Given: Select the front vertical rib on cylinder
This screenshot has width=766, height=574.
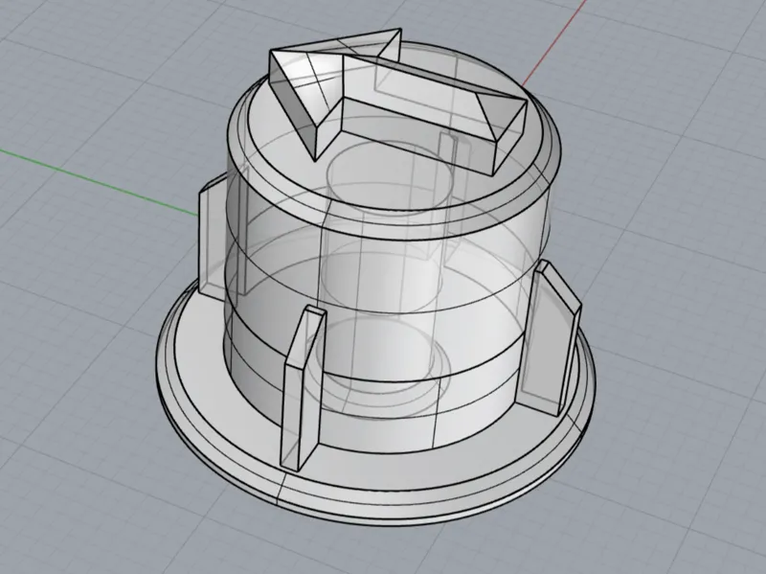Looking at the screenshot, I should coord(303,387).
